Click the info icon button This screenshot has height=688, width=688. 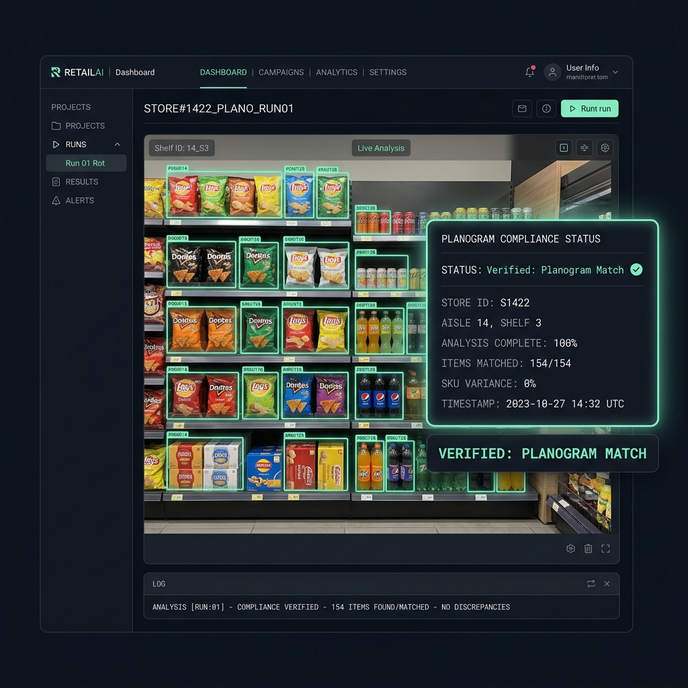pos(546,108)
